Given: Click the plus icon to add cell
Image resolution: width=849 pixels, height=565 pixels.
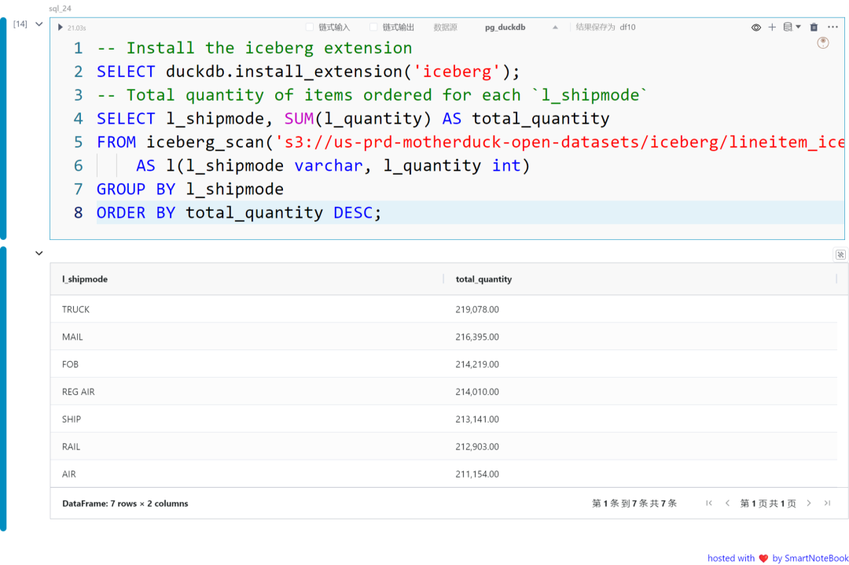Looking at the screenshot, I should pyautogui.click(x=772, y=28).
